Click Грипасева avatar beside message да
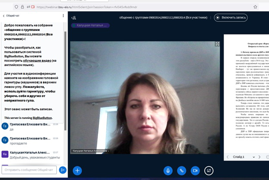Image resolution: width=269 pixels, height=180 pixels. pos(5,126)
